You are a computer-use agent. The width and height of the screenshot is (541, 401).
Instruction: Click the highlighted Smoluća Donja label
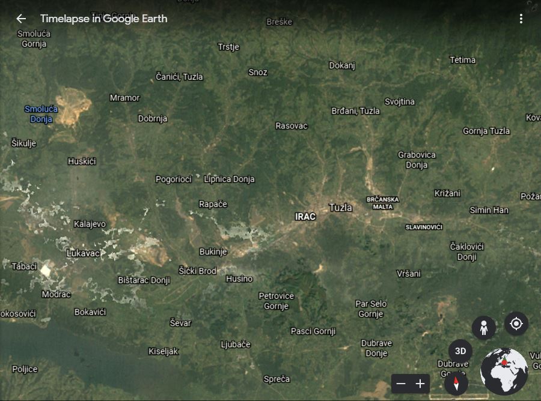tap(41, 114)
